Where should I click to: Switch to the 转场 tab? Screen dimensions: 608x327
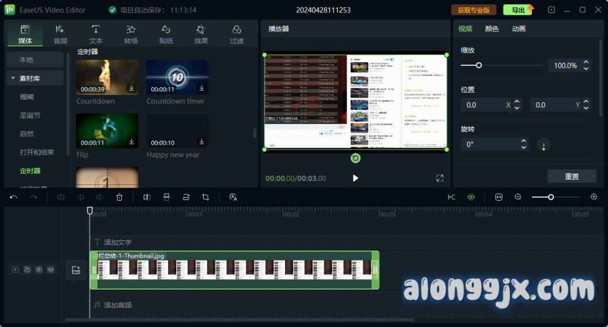(131, 34)
